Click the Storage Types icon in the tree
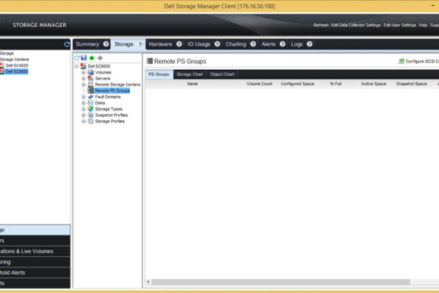Screen dimensions: 439x293 point(91,109)
